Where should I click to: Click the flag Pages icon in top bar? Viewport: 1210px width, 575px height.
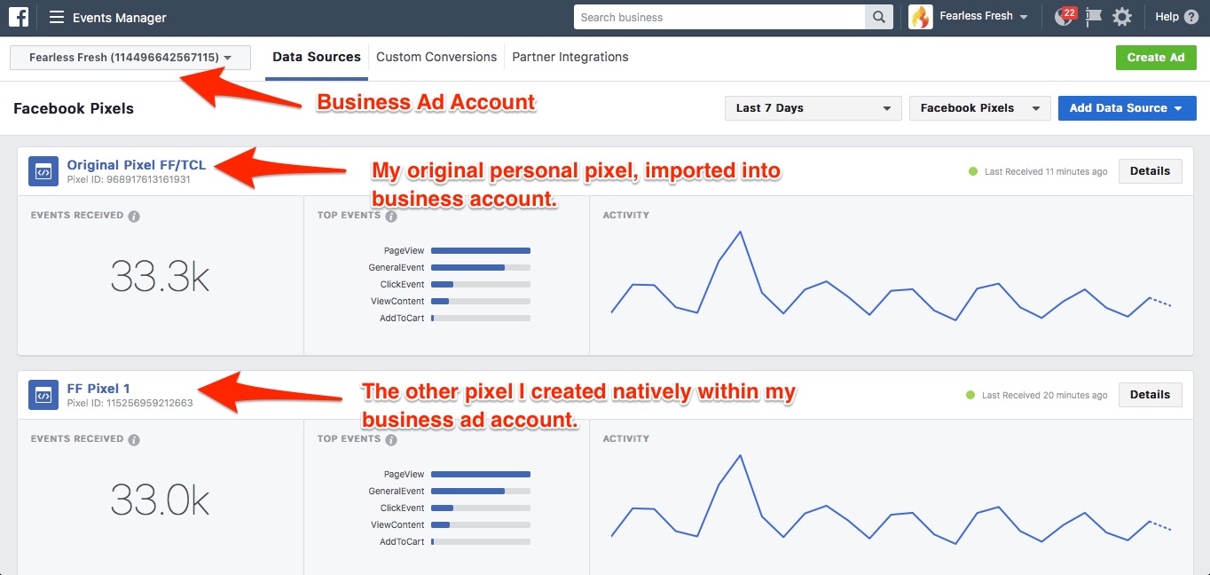click(x=1093, y=17)
